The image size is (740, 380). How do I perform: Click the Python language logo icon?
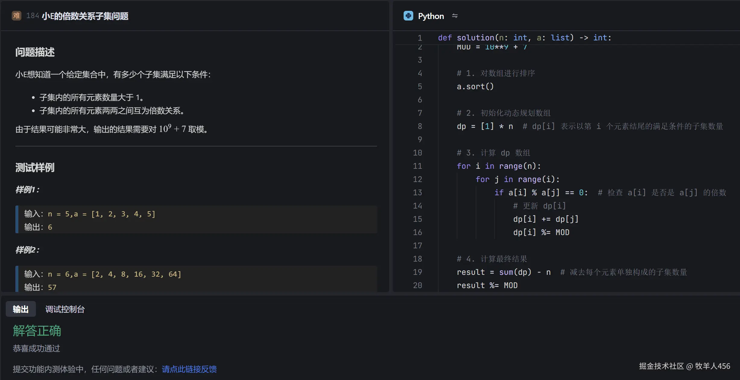(x=408, y=16)
